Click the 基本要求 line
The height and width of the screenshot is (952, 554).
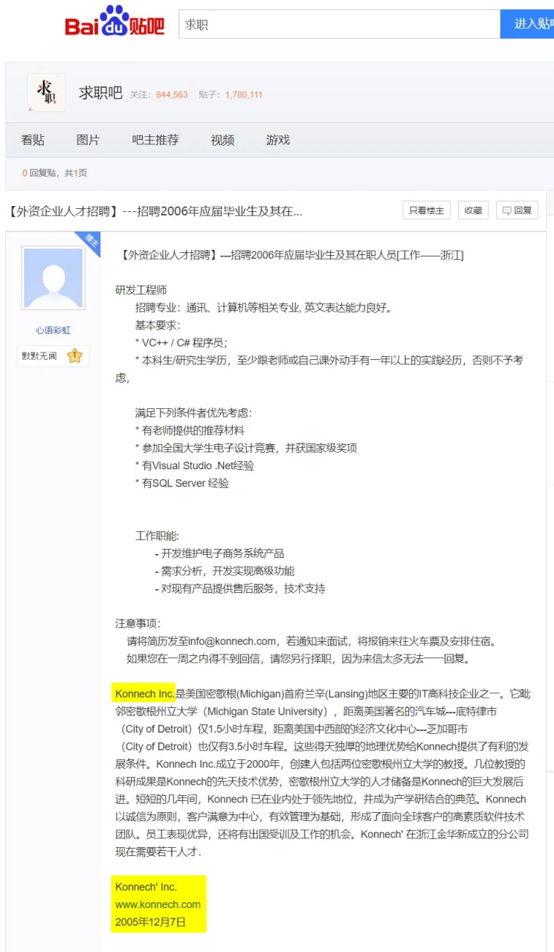tap(158, 325)
